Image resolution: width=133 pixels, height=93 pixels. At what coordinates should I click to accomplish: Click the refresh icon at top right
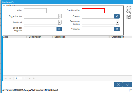129,8
